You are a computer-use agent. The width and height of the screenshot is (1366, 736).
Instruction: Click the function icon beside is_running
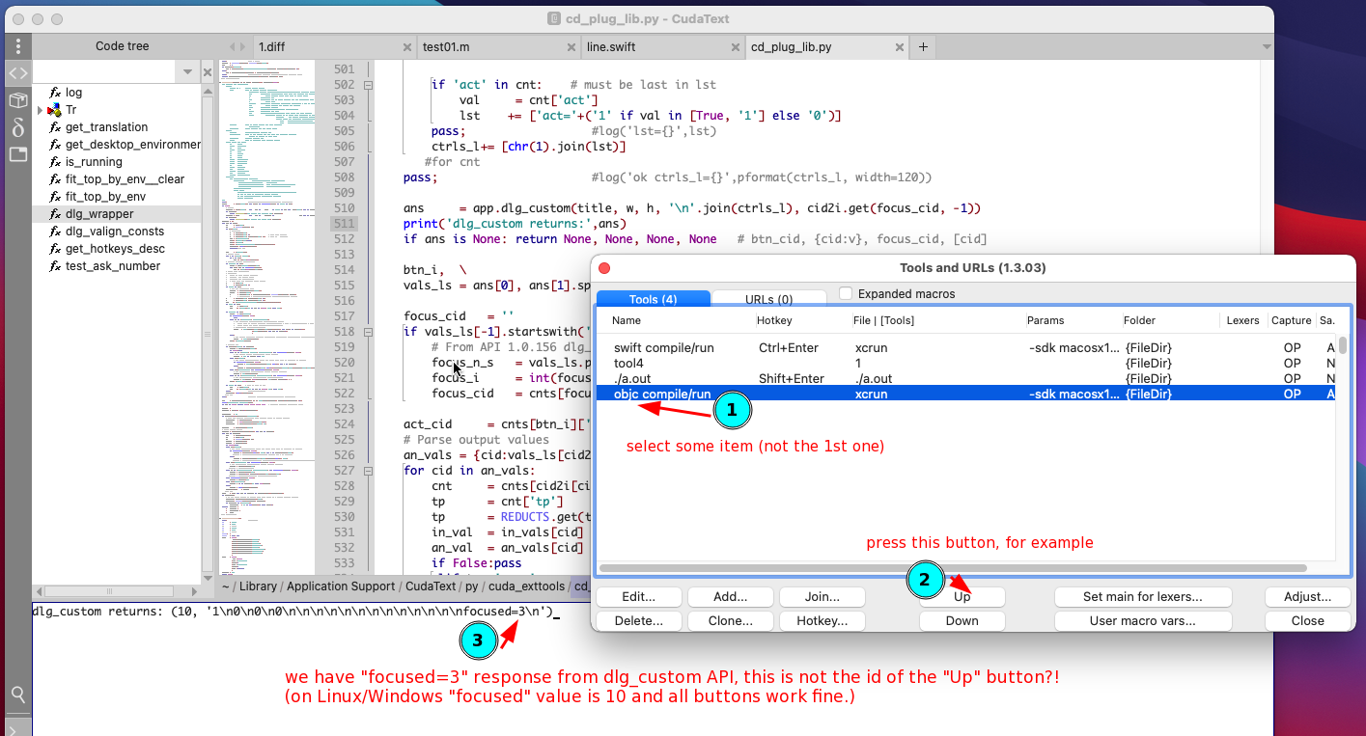56,162
